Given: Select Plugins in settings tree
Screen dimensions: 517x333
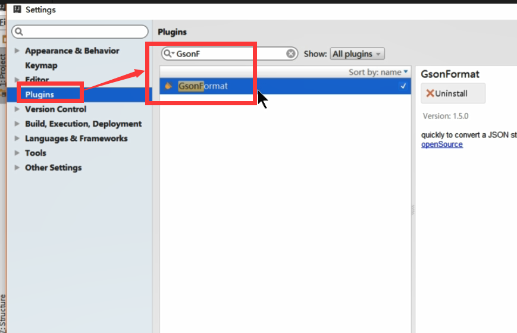Looking at the screenshot, I should pyautogui.click(x=40, y=95).
